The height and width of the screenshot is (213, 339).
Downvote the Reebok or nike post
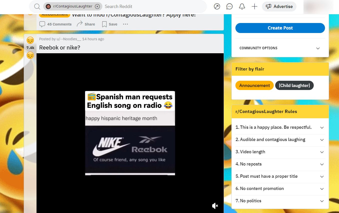coord(30,55)
